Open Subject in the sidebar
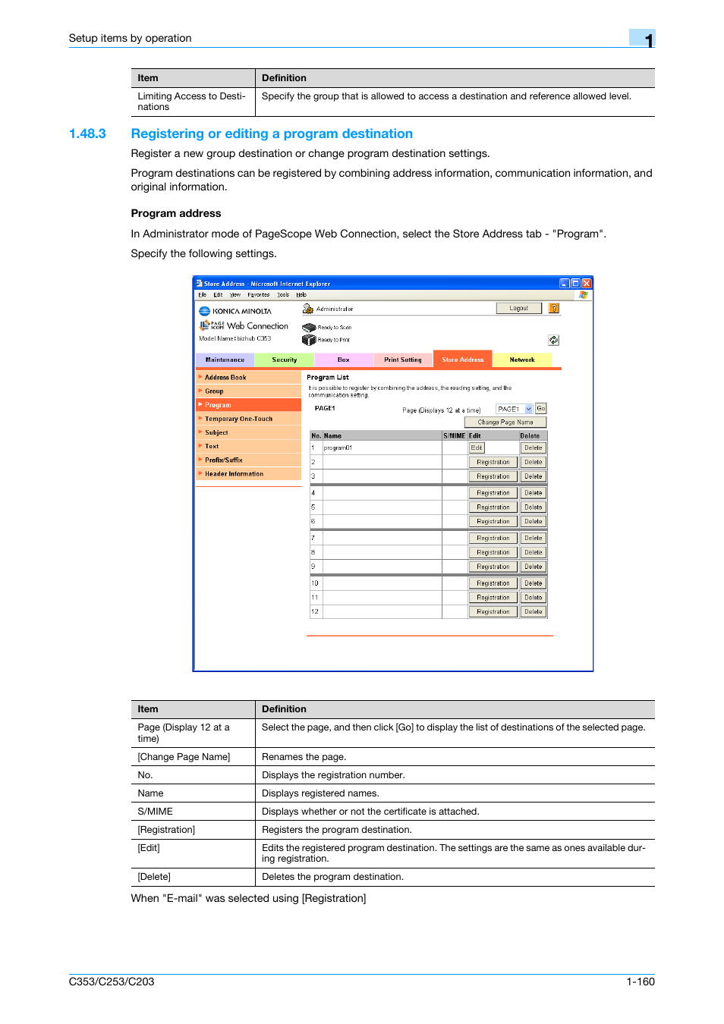 (x=248, y=432)
